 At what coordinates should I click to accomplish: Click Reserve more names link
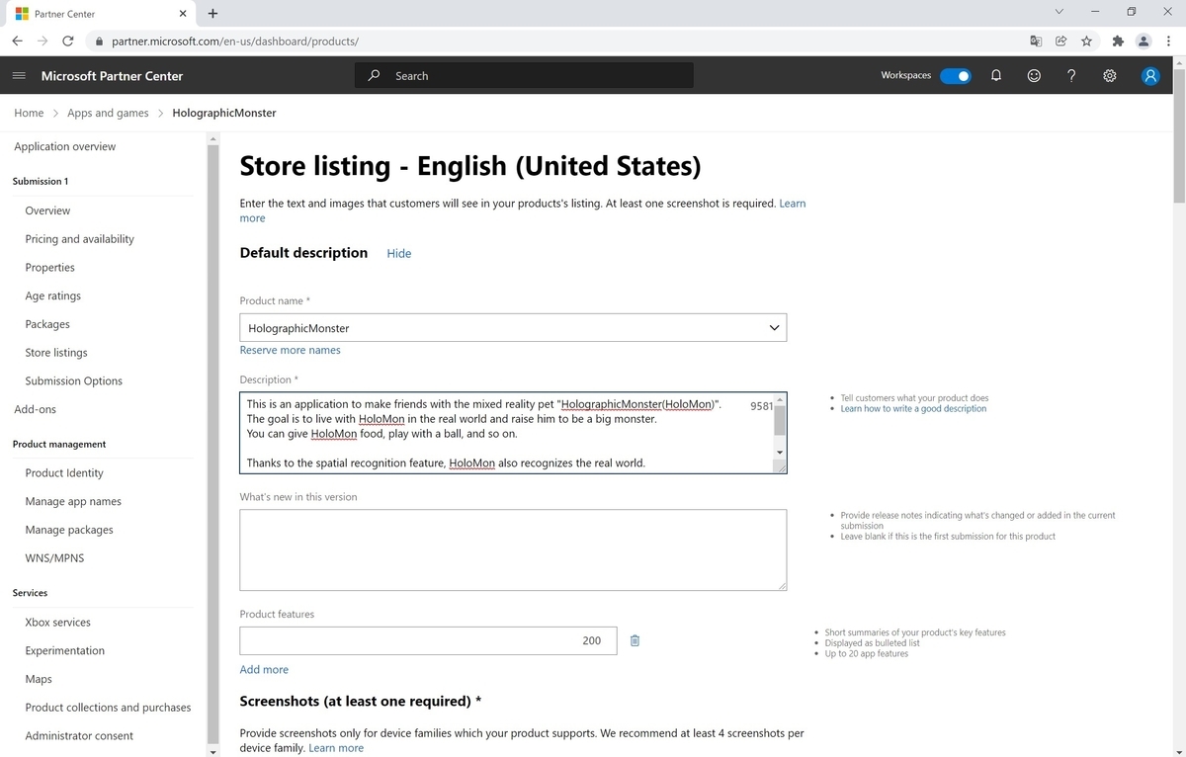coord(290,350)
